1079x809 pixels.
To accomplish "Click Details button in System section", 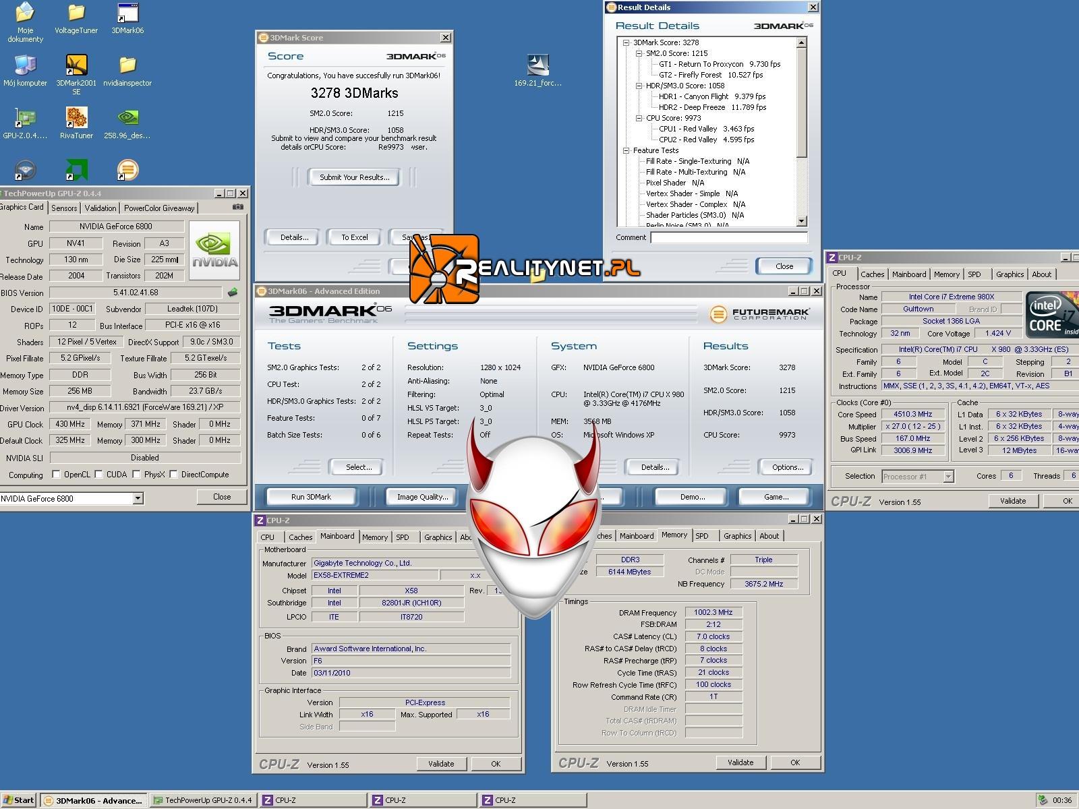I will (655, 467).
